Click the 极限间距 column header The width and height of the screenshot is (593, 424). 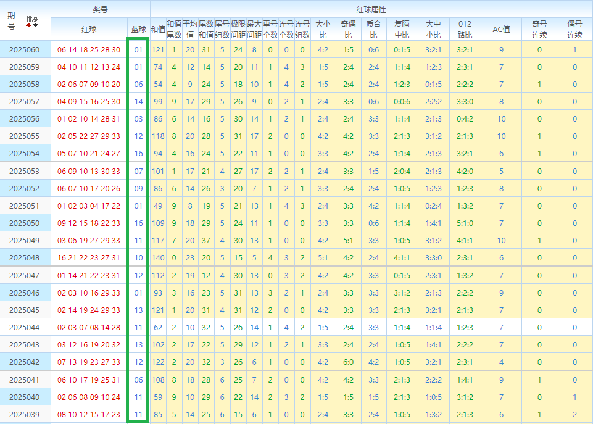pos(238,29)
